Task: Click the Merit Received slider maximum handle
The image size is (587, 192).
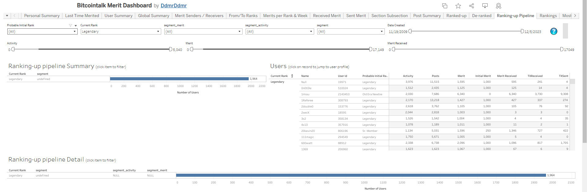Action: (x=562, y=49)
